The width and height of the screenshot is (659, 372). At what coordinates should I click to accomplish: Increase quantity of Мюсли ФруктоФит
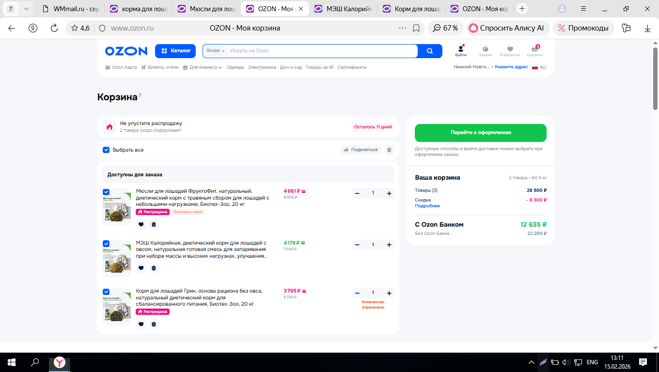tap(389, 193)
